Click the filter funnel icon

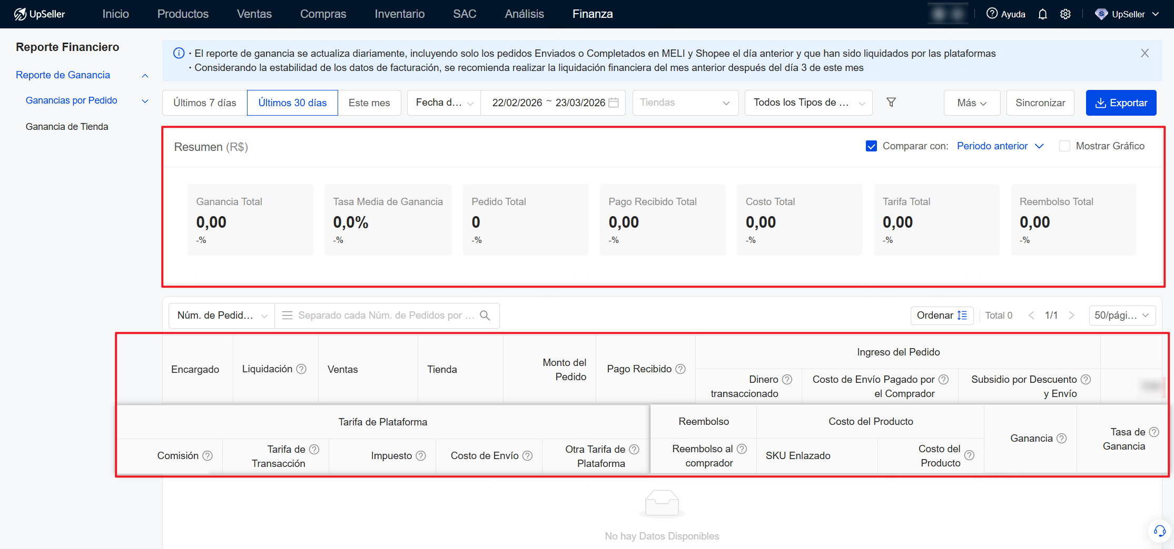891,103
